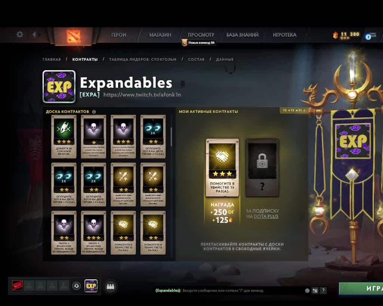Image resolution: width=383 pixels, height=306 pixels.
Task: Click the green Играть button
Action: point(361,288)
